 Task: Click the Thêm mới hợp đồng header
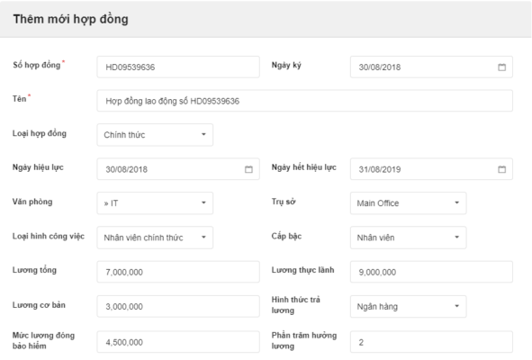click(70, 19)
